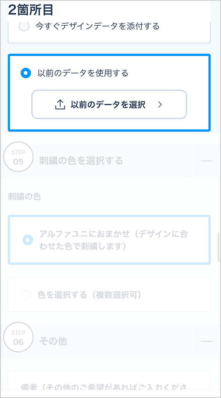Screen dimensions: 221x398
Task: Click the その他 step header title
Action: (x=53, y=341)
